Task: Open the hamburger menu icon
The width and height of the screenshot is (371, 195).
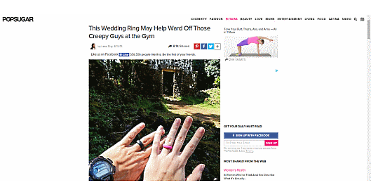Action: [362, 19]
